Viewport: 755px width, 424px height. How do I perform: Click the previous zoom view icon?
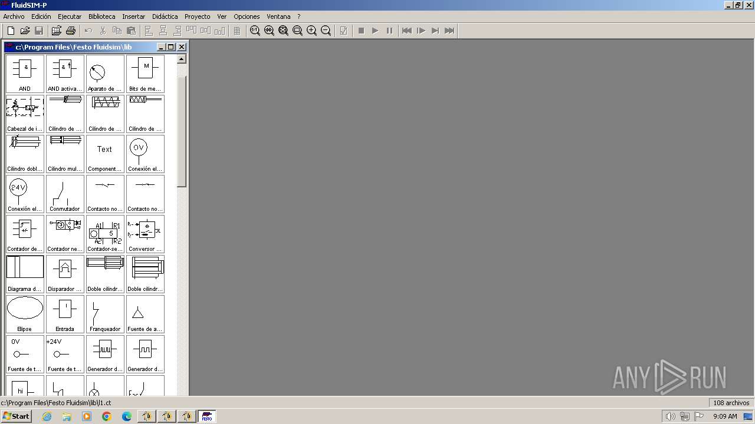point(269,31)
